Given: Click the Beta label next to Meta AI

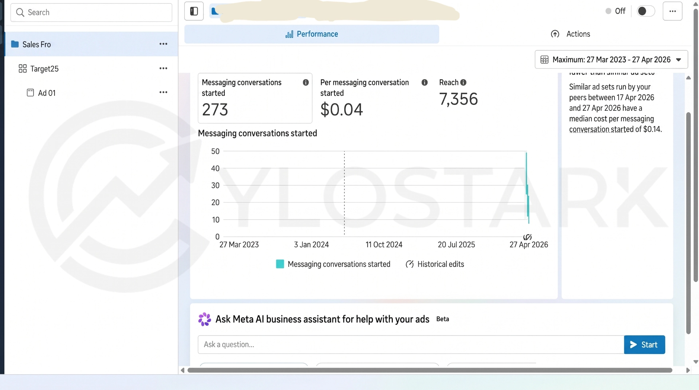Looking at the screenshot, I should 443,319.
